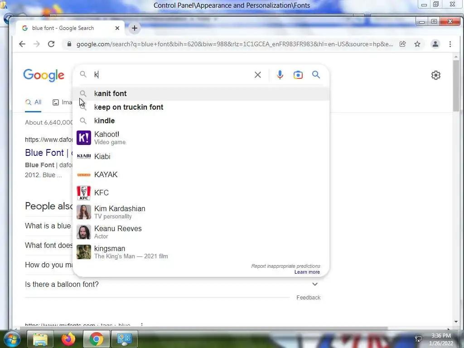The image size is (464, 348).
Task: Select the Kiabi logo suggestion
Action: (x=84, y=156)
